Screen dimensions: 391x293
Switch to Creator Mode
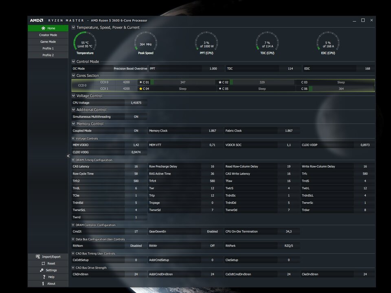click(x=48, y=35)
